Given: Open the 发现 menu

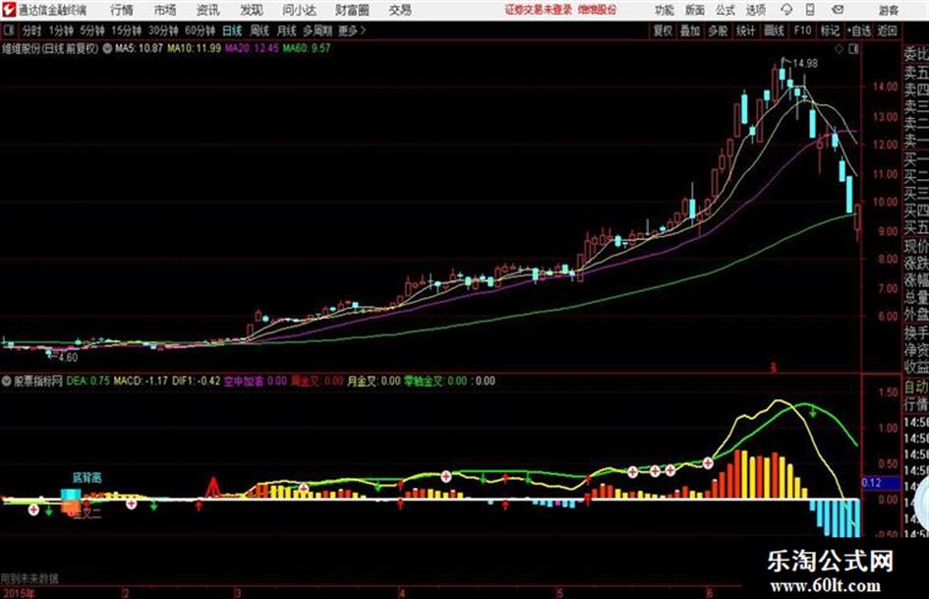Looking at the screenshot, I should coord(252,10).
